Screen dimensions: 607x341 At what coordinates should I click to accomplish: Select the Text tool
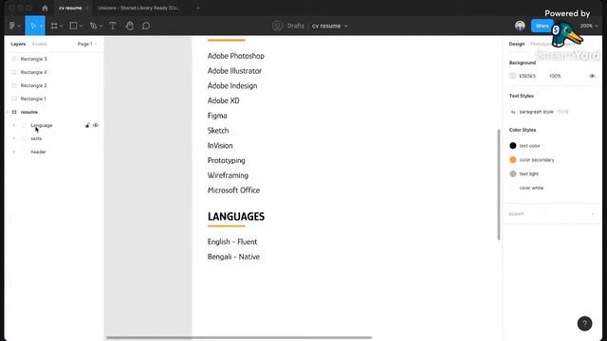113,26
